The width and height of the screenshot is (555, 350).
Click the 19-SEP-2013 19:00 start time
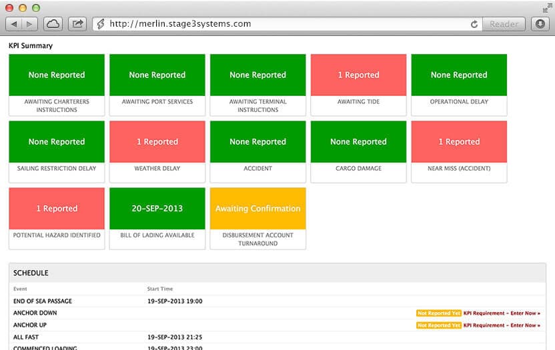[x=175, y=301]
